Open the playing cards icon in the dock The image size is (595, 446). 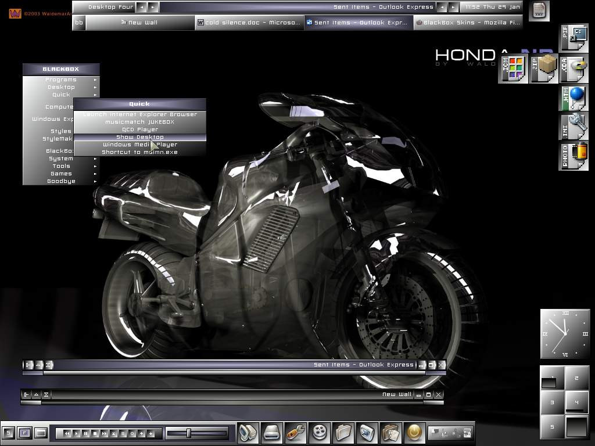pos(390,432)
